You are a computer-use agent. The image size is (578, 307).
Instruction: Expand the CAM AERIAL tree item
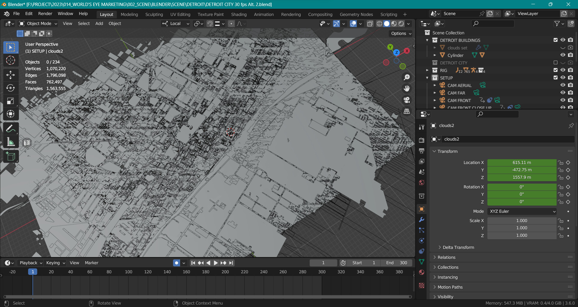coord(435,85)
